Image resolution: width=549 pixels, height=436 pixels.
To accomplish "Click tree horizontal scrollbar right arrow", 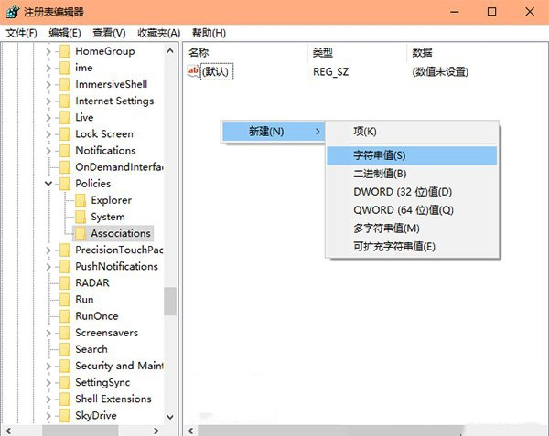I will (x=156, y=431).
